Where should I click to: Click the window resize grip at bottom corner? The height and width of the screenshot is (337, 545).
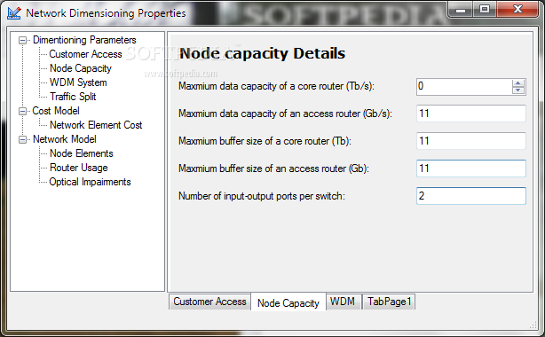(533, 325)
